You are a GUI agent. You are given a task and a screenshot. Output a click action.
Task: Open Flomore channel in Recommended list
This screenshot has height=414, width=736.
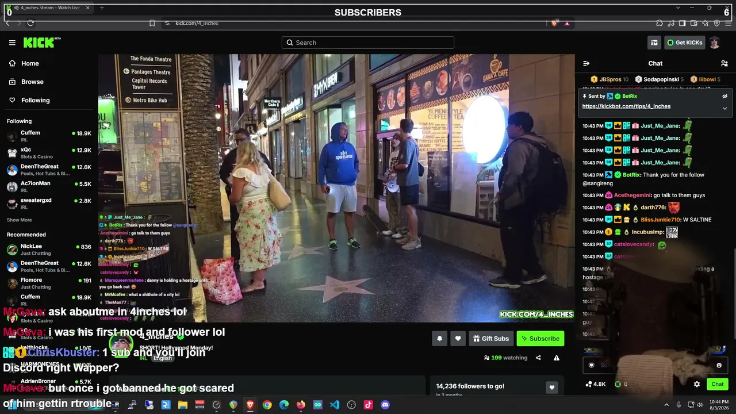(49, 283)
